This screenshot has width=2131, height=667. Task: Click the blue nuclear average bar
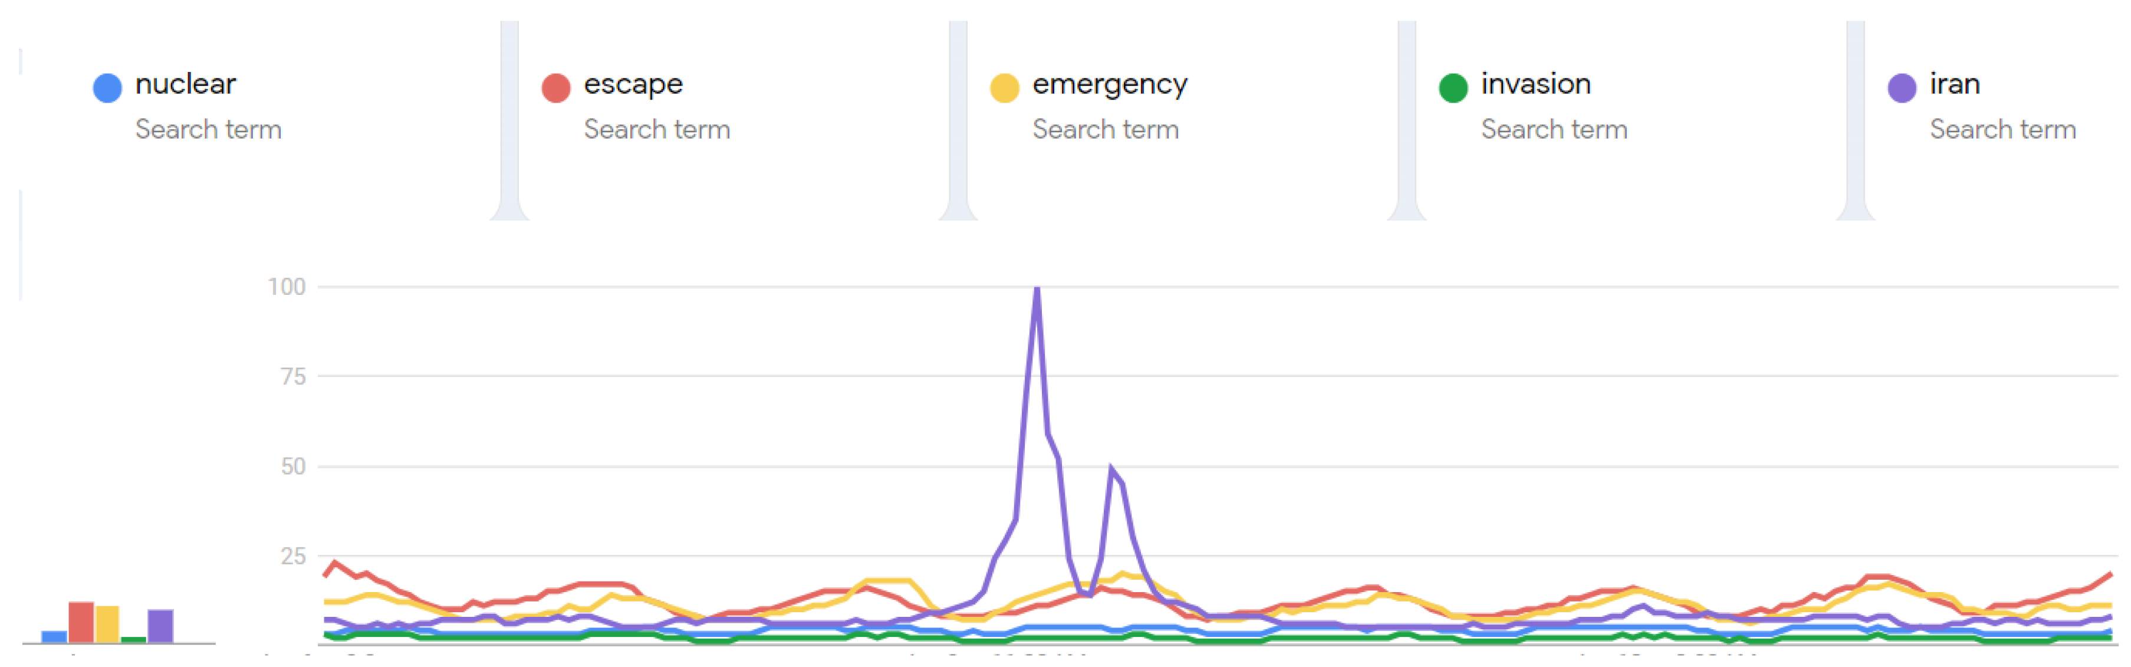55,636
